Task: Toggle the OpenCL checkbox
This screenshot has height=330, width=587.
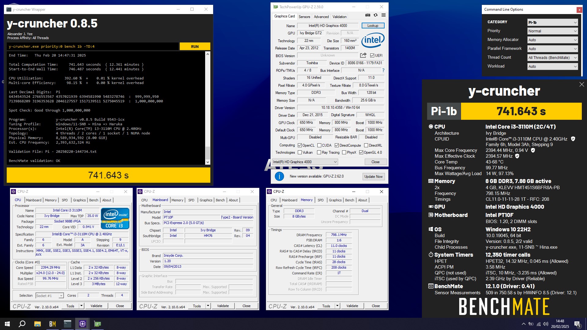Action: (300, 145)
